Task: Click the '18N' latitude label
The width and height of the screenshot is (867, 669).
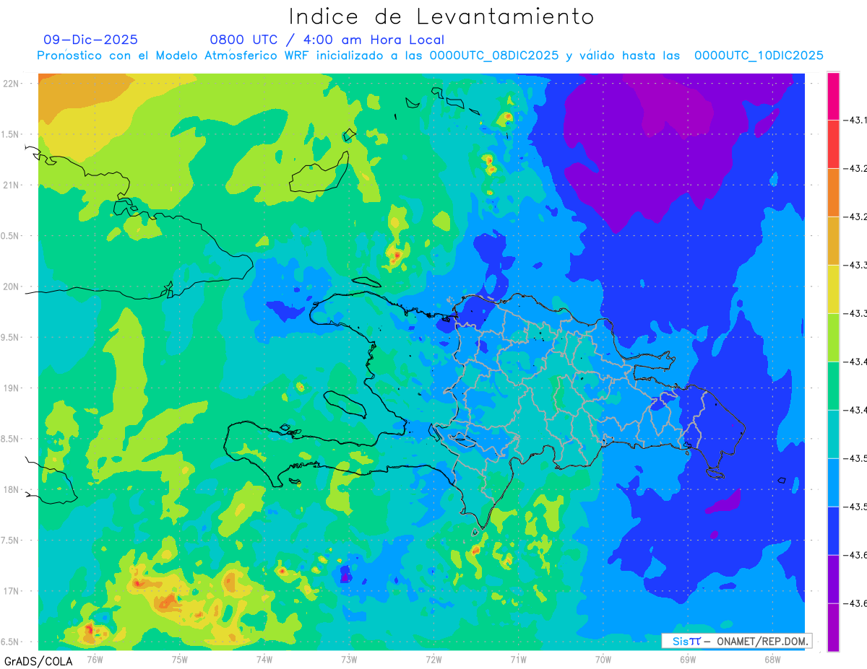Action: (x=12, y=490)
